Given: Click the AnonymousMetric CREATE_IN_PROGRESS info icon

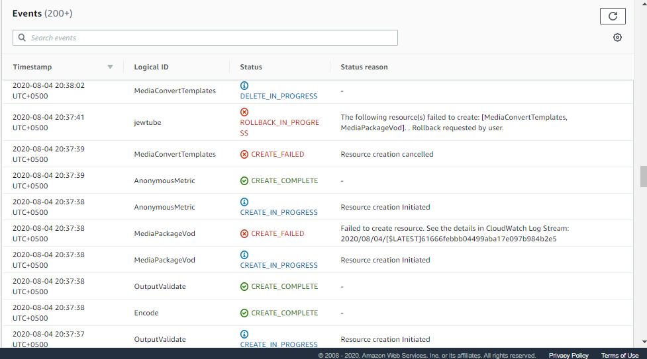Looking at the screenshot, I should pyautogui.click(x=244, y=202).
